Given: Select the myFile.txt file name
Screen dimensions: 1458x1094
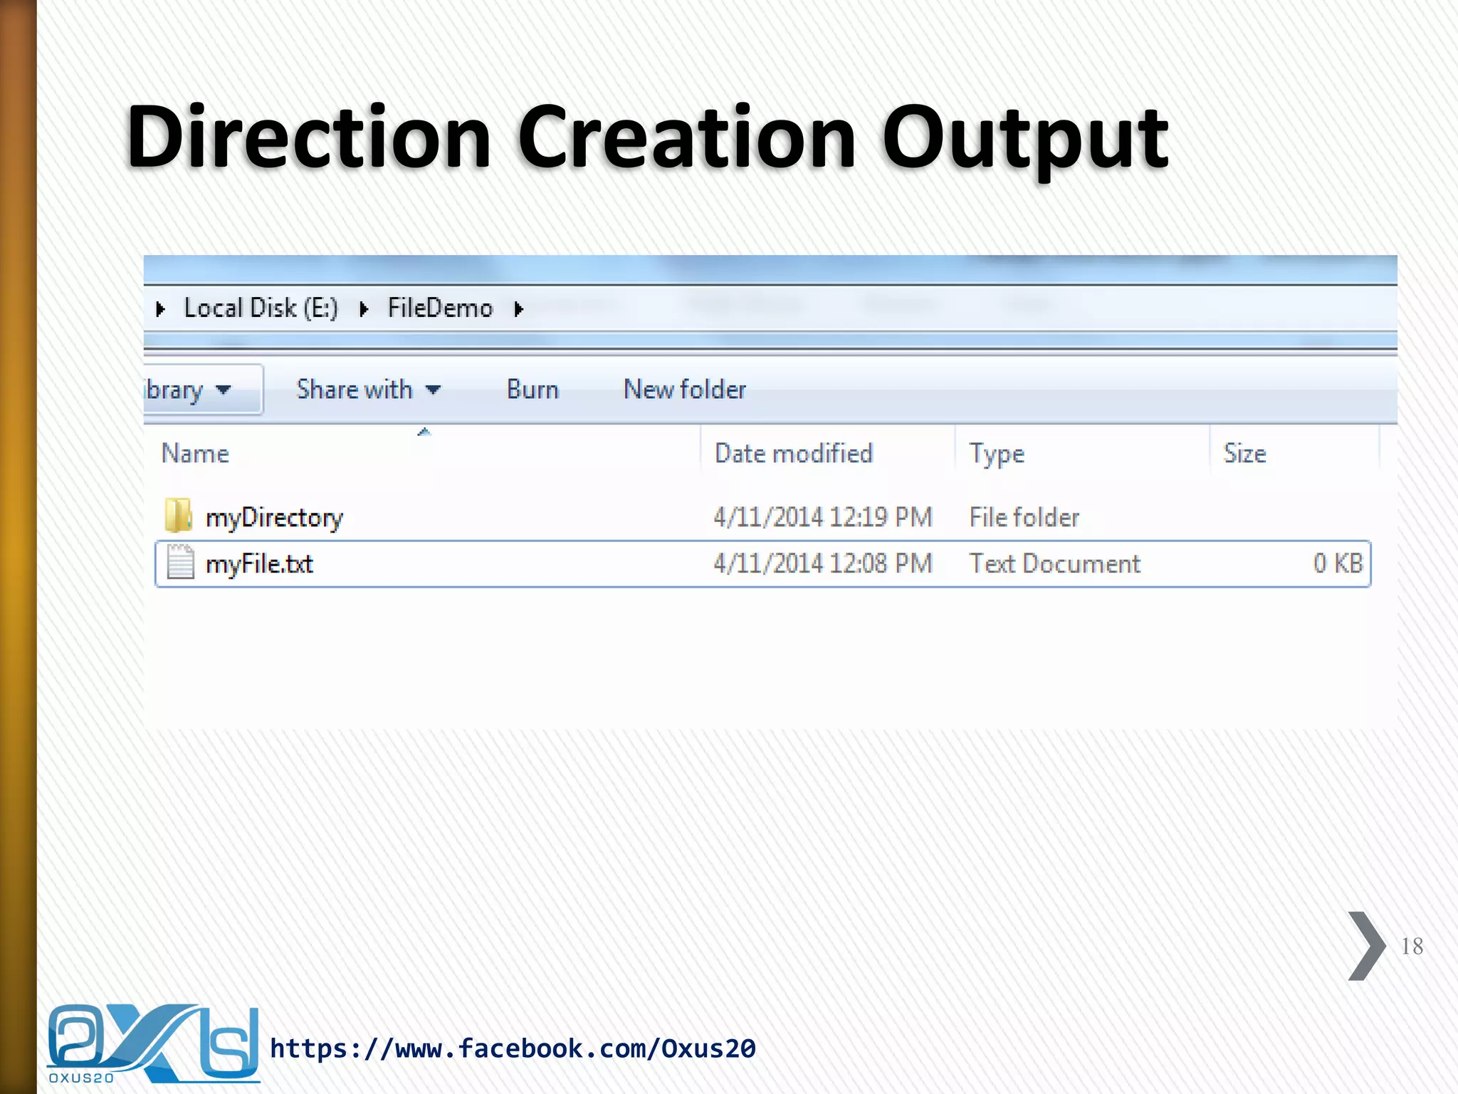Looking at the screenshot, I should pos(259,564).
